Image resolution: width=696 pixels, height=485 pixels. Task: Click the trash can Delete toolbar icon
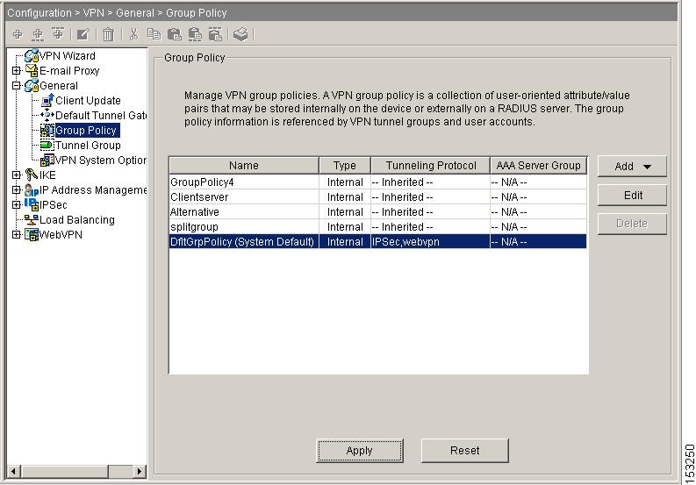(x=108, y=34)
